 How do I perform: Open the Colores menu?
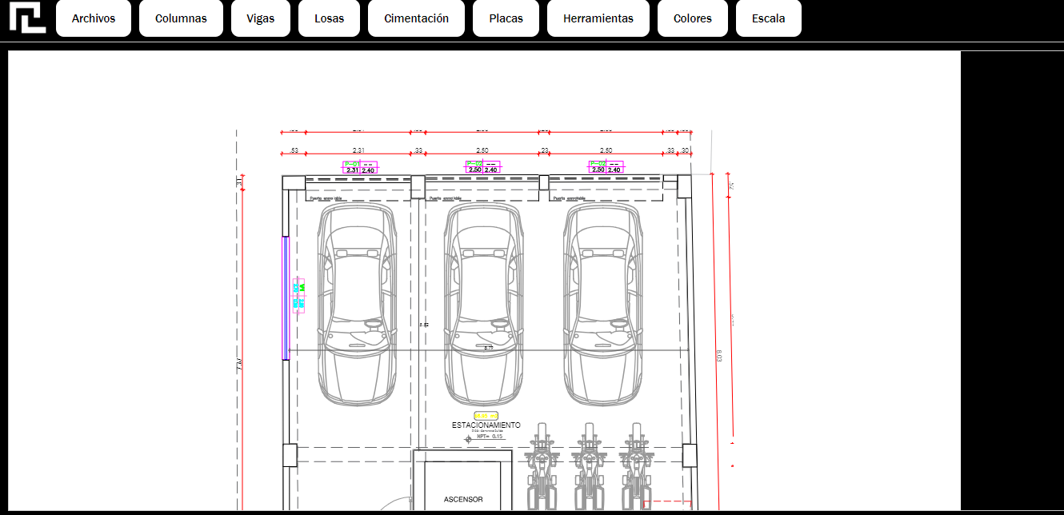tap(693, 18)
